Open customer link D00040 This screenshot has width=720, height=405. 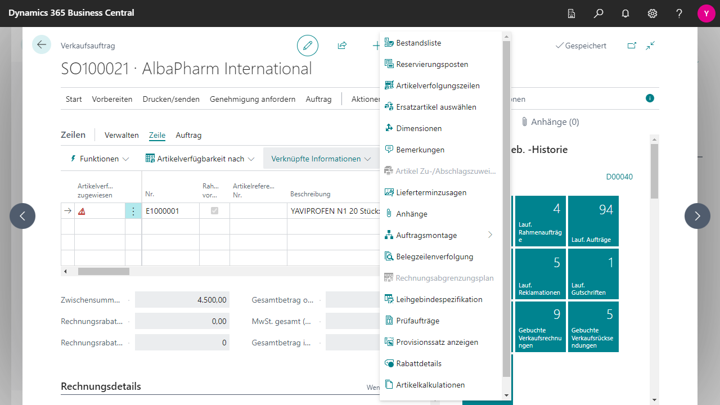619,177
